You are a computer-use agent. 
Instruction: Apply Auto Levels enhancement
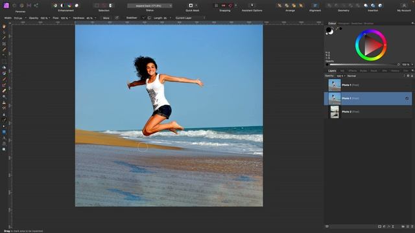click(54, 5)
